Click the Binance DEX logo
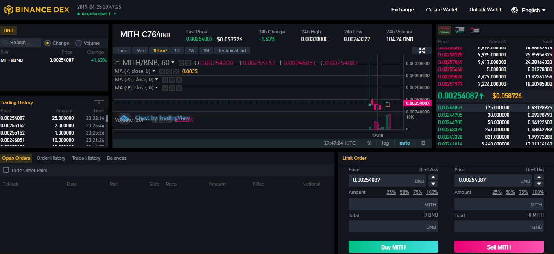 pos(37,9)
